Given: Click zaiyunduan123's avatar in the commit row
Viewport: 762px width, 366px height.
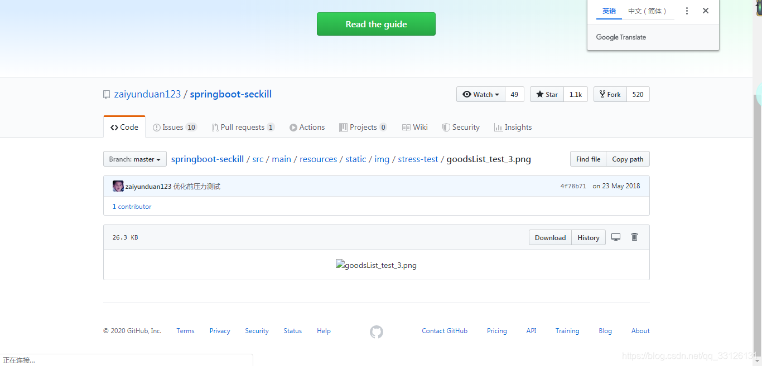Looking at the screenshot, I should pyautogui.click(x=118, y=186).
